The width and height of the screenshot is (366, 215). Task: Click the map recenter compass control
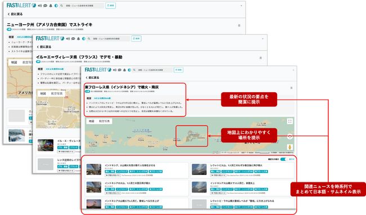[289, 137]
